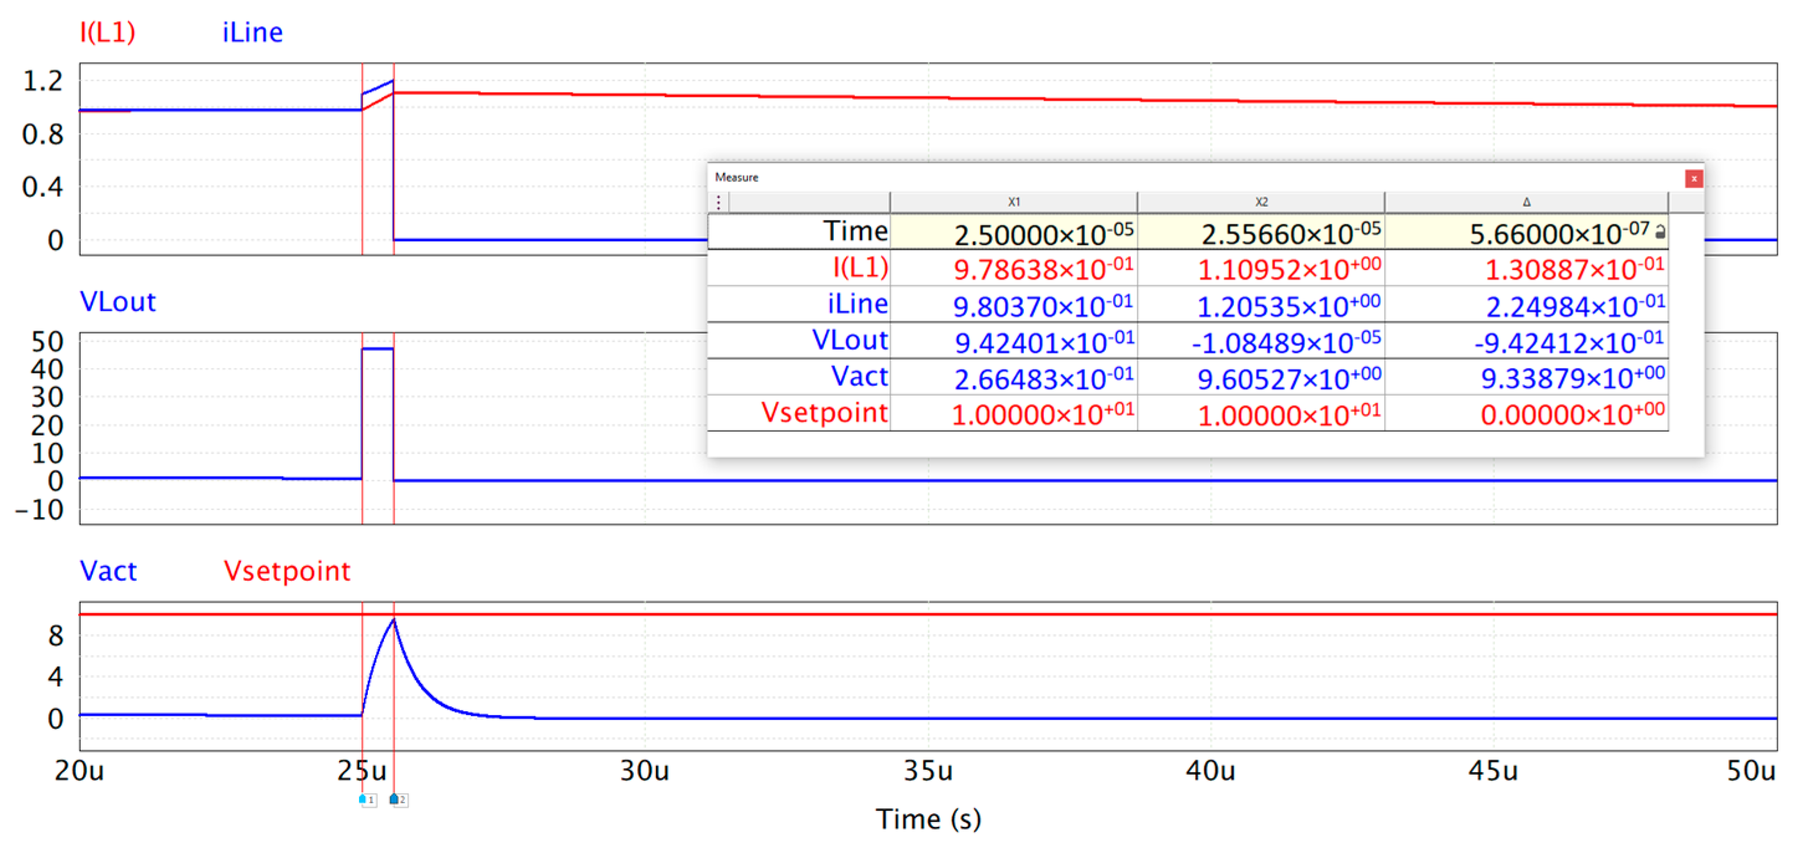Close the Measure window

[x=1694, y=179]
